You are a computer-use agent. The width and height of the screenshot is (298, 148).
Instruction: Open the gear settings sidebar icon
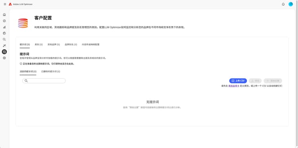4,58
